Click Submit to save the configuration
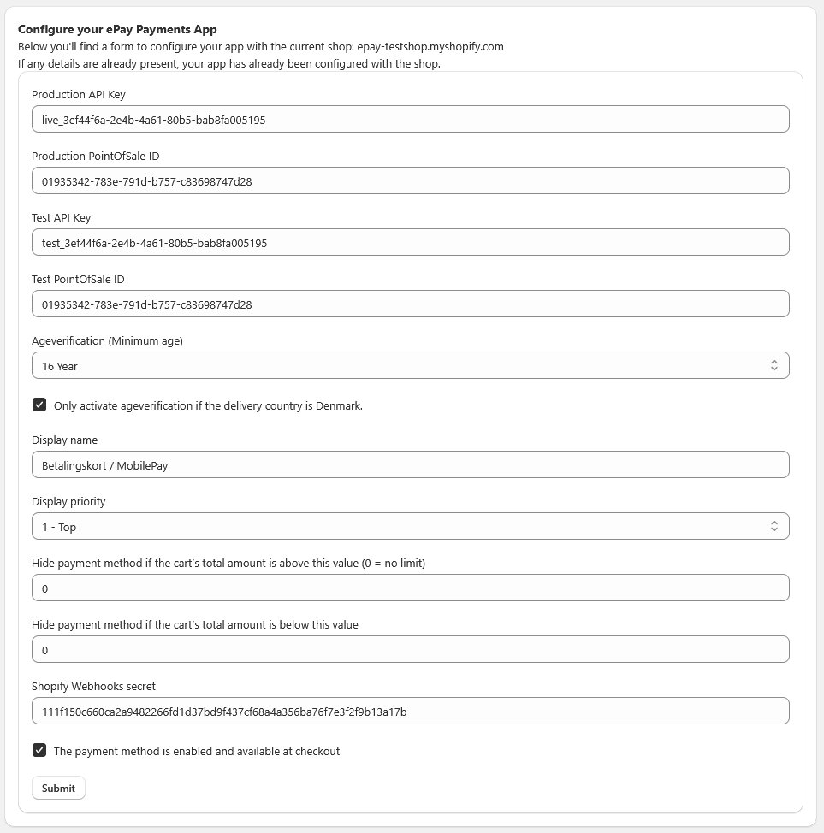The height and width of the screenshot is (833, 824). pyautogui.click(x=58, y=788)
